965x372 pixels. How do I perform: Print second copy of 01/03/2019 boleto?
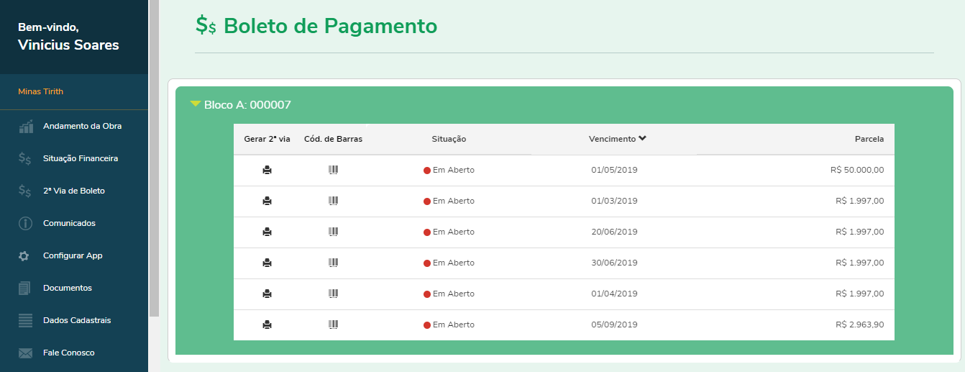(x=267, y=201)
